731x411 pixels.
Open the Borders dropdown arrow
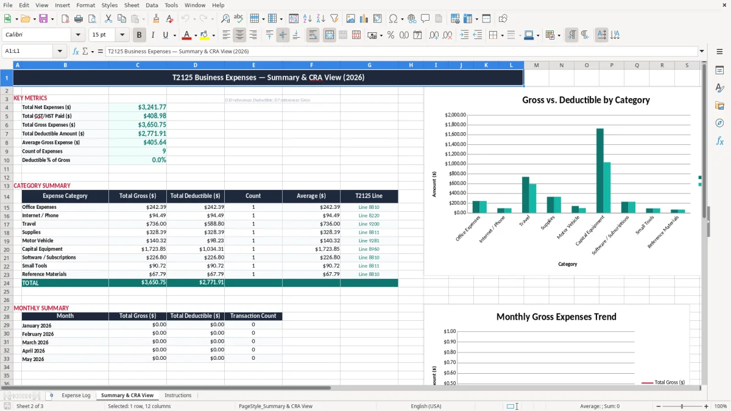pos(503,35)
